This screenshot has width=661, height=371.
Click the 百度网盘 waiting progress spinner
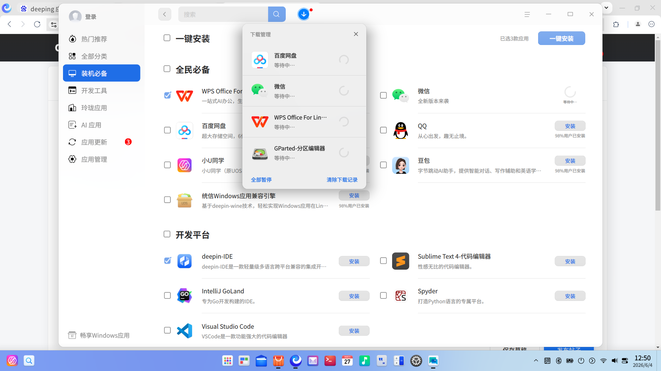pyautogui.click(x=344, y=60)
